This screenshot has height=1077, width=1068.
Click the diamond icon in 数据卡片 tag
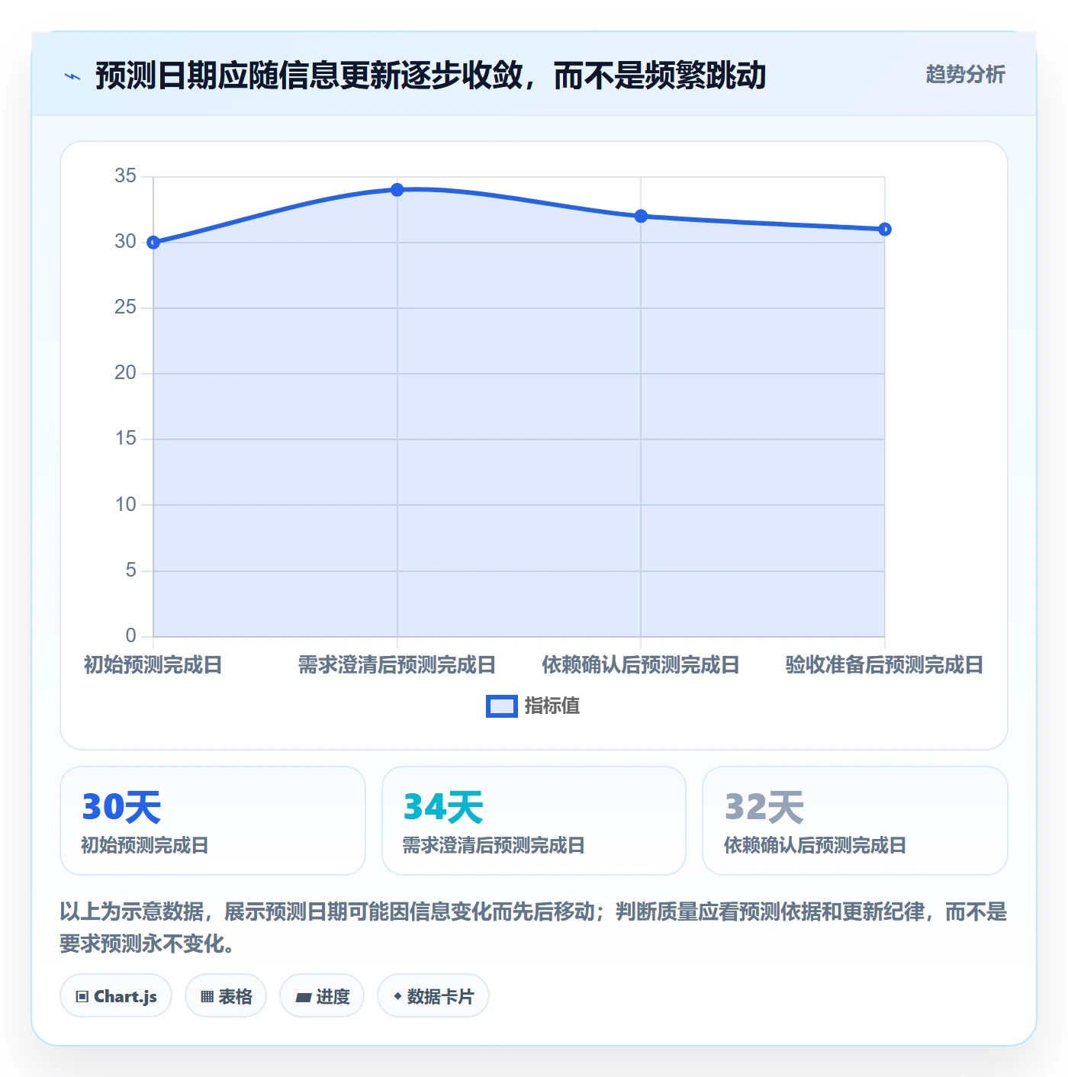[x=397, y=996]
